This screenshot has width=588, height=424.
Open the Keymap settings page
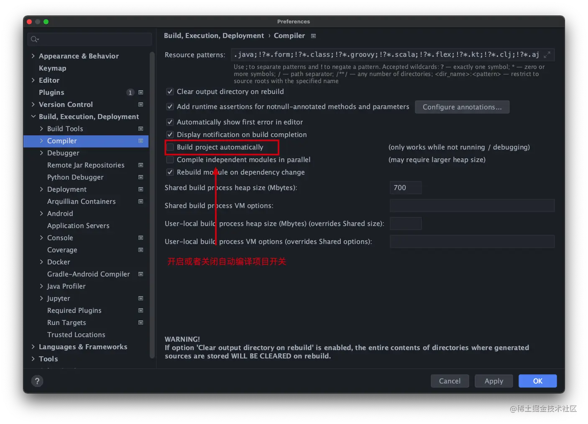point(52,68)
